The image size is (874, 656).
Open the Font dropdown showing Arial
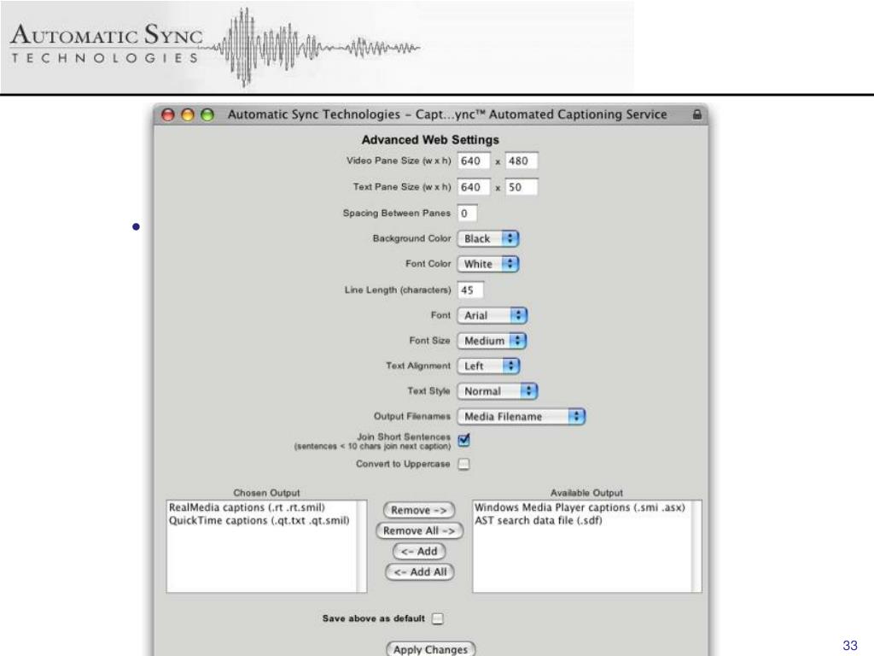492,316
